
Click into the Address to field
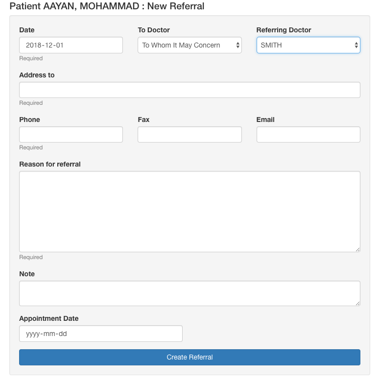(x=190, y=90)
